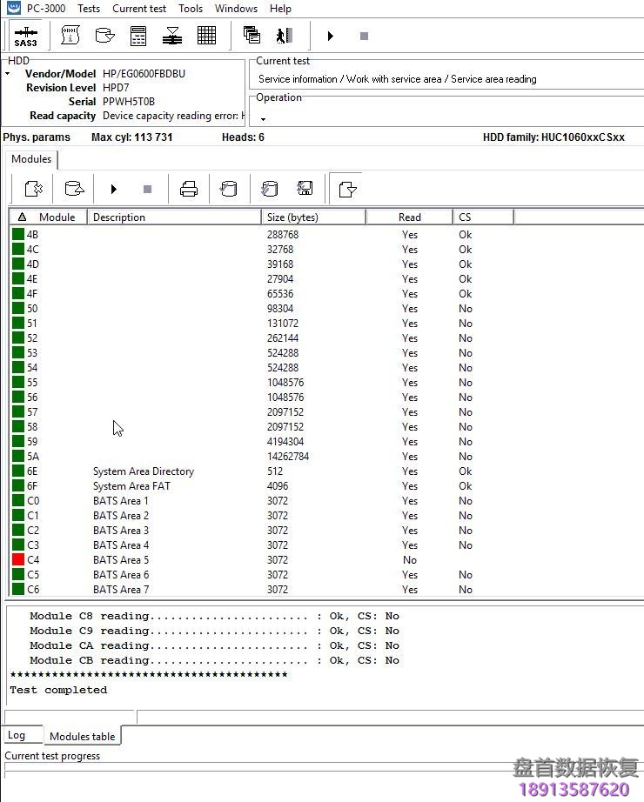Open the binary info scroll icon
Screen dimensions: 644x802
[x=70, y=36]
